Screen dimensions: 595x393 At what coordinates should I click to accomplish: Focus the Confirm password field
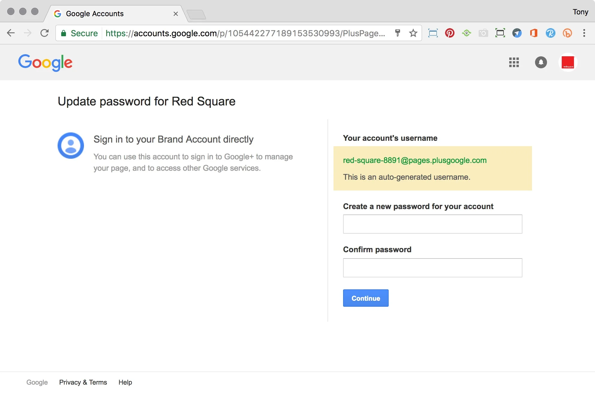432,268
